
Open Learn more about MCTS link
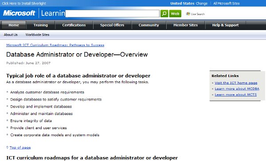click(x=236, y=95)
